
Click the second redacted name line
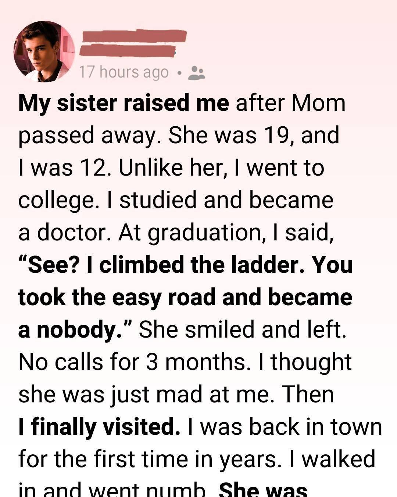pyautogui.click(x=127, y=51)
